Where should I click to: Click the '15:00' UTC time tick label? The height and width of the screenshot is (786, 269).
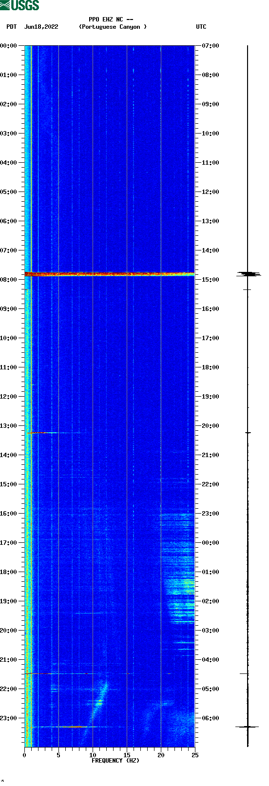211,280
